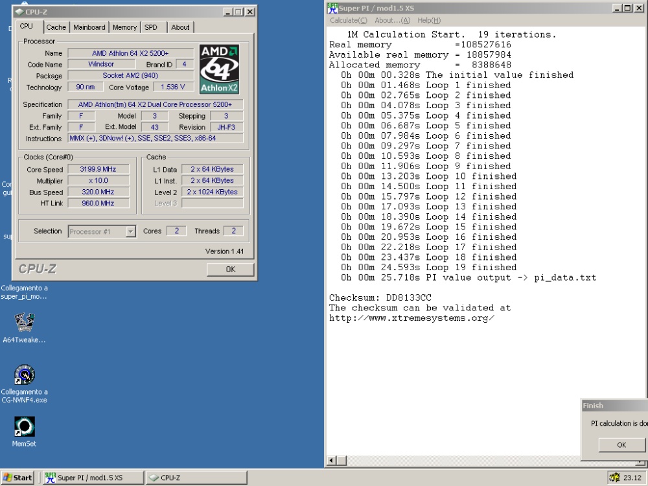
Task: Click the CPU Name field AMD Athlon 64 X2 5200+
Action: click(131, 53)
